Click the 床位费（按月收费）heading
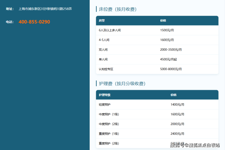The image size is (225, 150). (118, 9)
